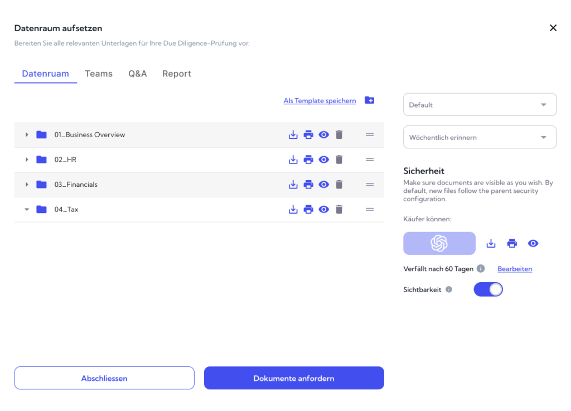This screenshot has height=411, width=571.
Task: Download the 04_Tax folder
Action: click(293, 209)
